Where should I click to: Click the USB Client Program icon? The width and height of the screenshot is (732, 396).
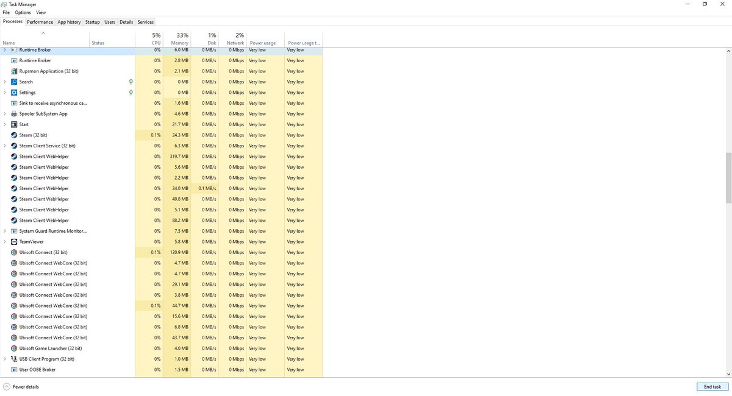[x=14, y=359]
